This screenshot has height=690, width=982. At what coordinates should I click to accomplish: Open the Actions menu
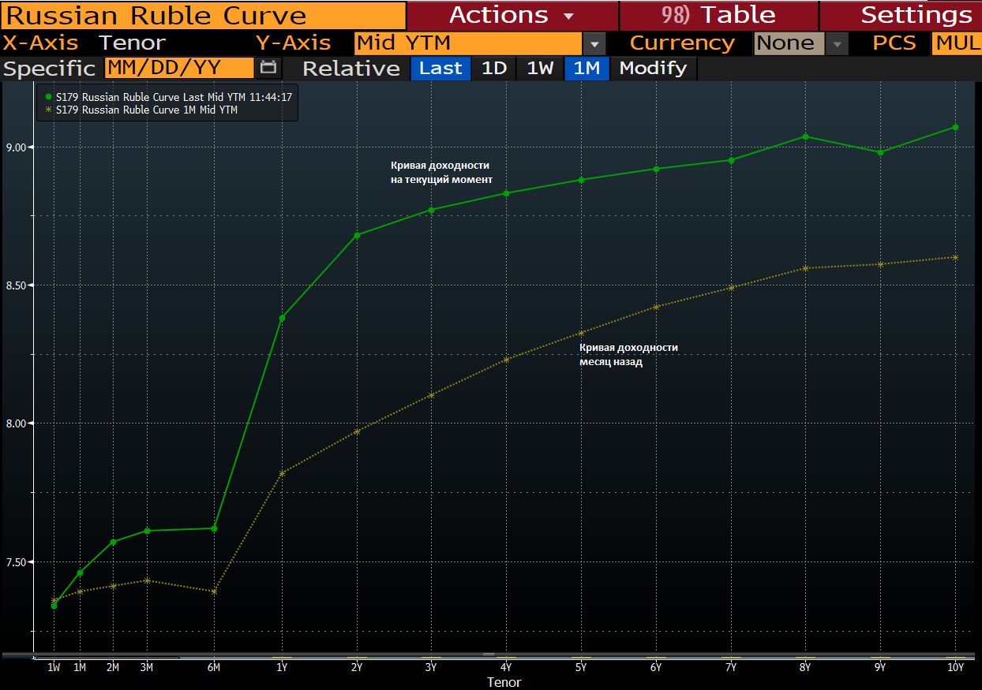point(512,15)
